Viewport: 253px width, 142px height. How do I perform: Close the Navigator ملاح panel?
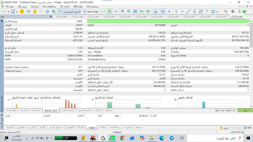click(x=51, y=17)
